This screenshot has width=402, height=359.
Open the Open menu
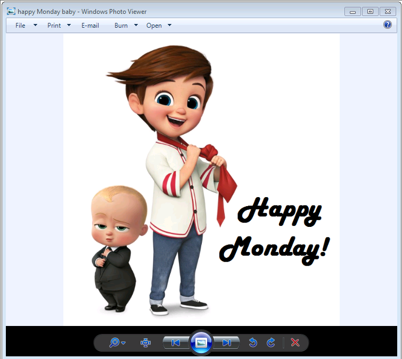[154, 26]
